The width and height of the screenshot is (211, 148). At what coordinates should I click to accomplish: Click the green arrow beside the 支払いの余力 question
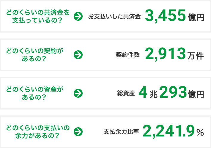click(x=78, y=131)
